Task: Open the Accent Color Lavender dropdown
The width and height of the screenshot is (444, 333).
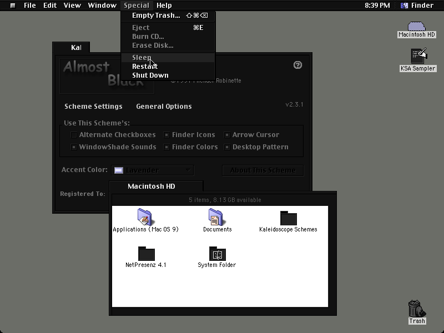Action: pyautogui.click(x=153, y=170)
